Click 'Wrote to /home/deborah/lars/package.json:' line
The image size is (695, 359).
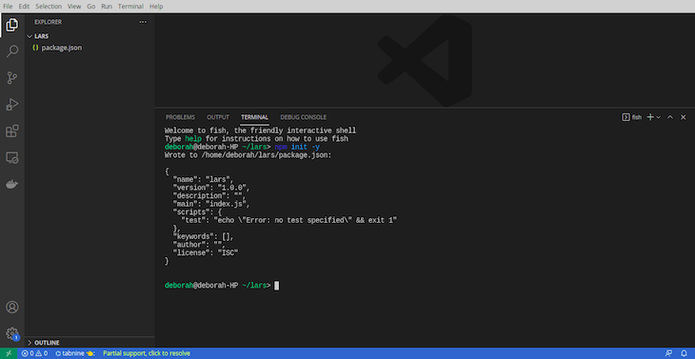pyautogui.click(x=248, y=155)
